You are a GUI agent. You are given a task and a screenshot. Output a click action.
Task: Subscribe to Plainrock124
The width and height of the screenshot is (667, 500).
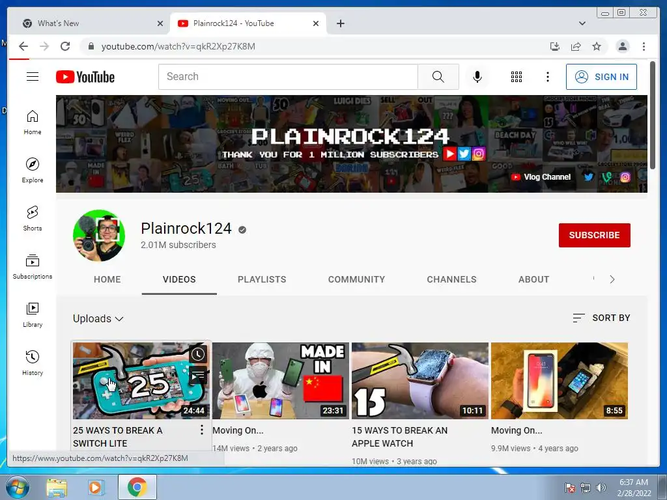(x=594, y=235)
